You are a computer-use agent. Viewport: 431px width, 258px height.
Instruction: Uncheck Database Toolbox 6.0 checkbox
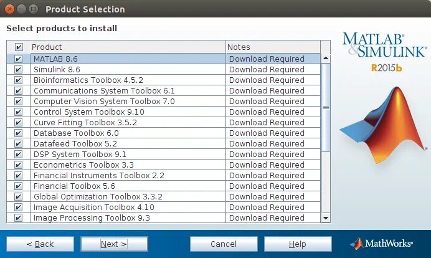click(19, 133)
